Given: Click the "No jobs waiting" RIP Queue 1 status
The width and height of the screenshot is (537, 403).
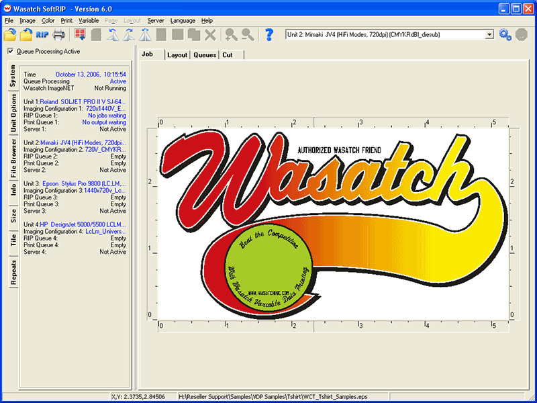Looking at the screenshot, I should coord(107,116).
